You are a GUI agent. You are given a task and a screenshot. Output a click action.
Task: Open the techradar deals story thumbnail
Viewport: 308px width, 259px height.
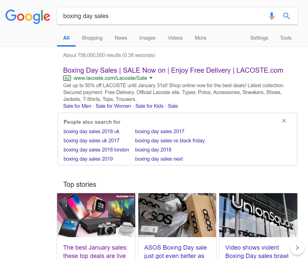tap(96, 215)
